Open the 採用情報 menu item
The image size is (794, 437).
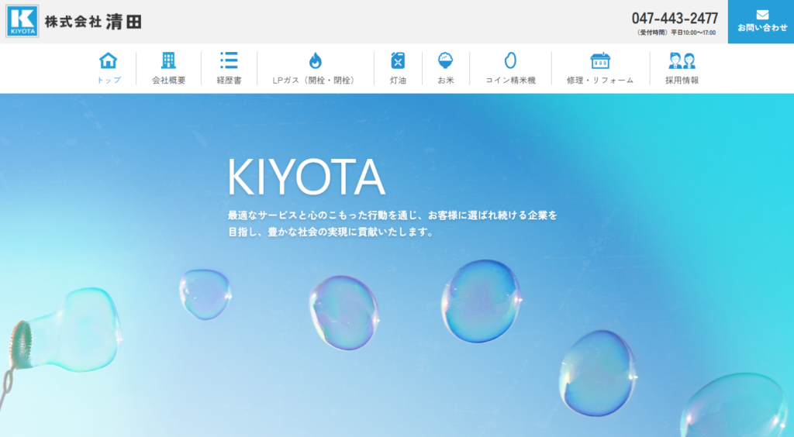coord(682,80)
